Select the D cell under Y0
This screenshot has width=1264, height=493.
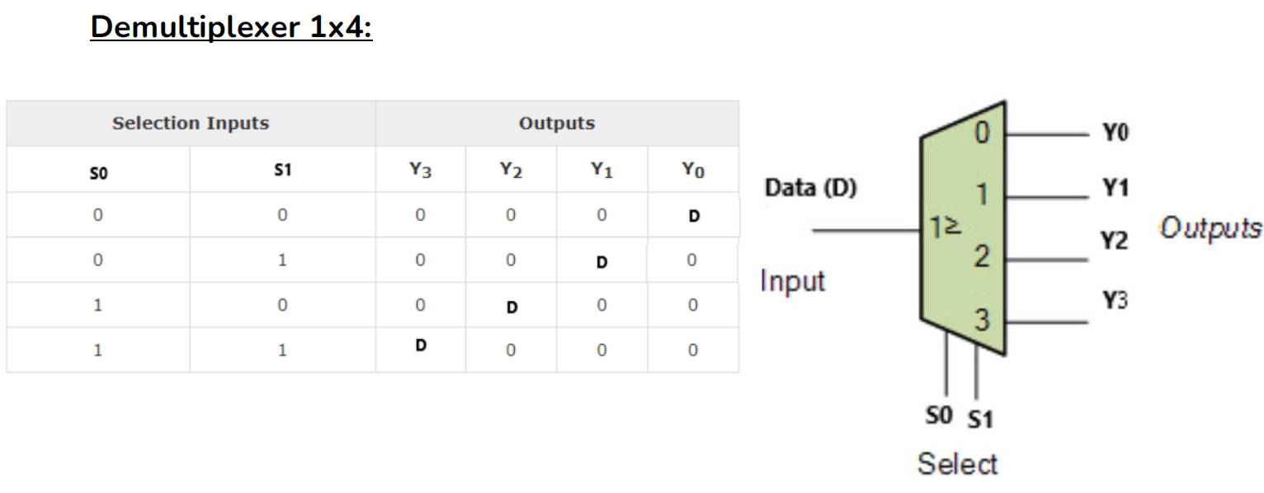point(693,216)
